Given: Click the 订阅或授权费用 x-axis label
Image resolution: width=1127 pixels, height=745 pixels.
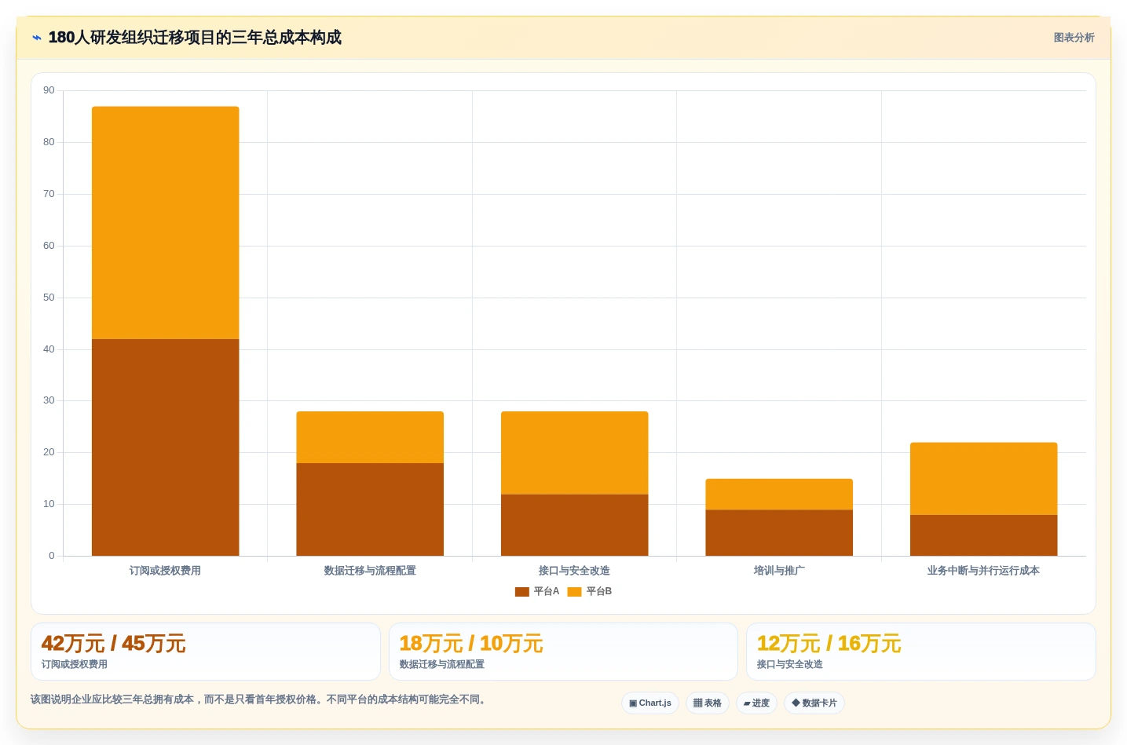Looking at the screenshot, I should click(166, 571).
